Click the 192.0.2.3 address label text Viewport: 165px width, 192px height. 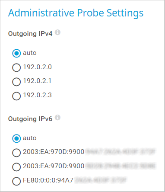37,95
